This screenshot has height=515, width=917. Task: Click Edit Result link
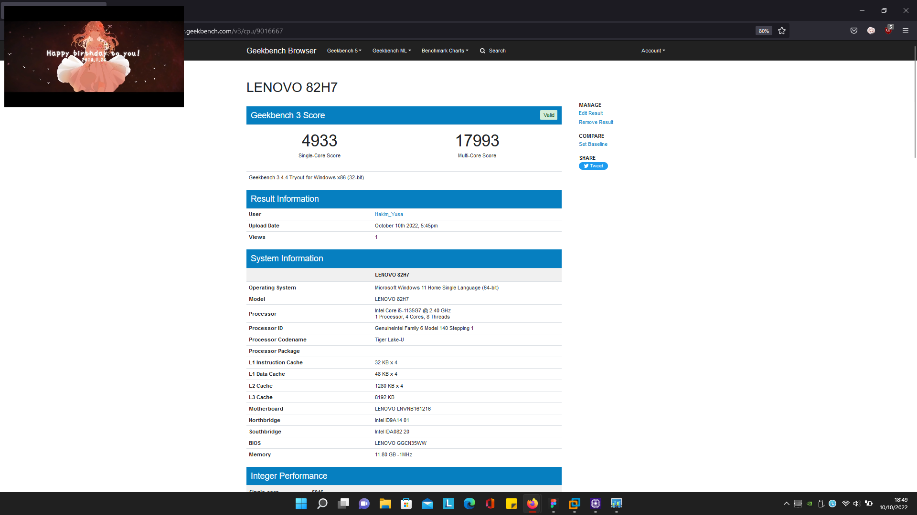pos(591,113)
